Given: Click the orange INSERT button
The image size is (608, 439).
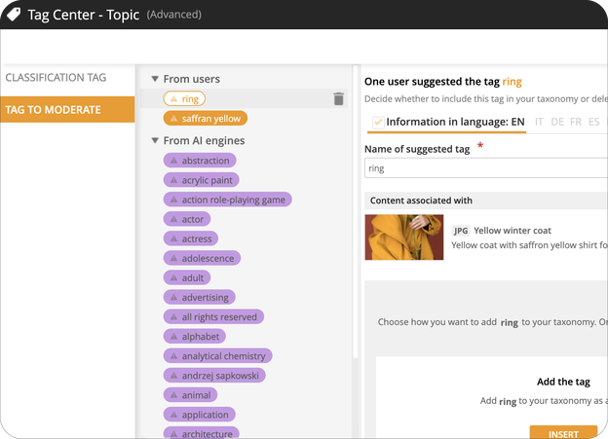Looking at the screenshot, I should (x=563, y=433).
